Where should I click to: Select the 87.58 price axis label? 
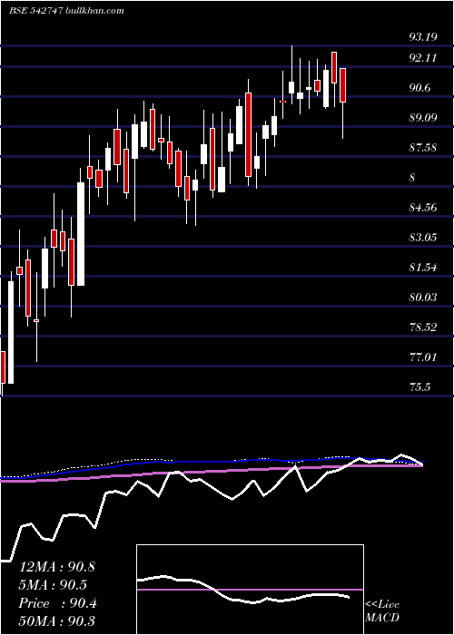click(x=423, y=148)
